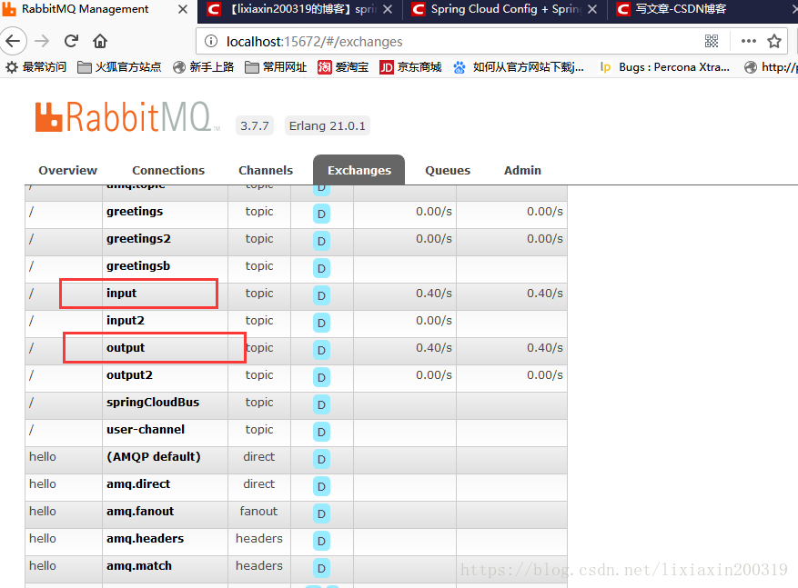Open the output2 exchange
The width and height of the screenshot is (798, 588).
pos(129,375)
